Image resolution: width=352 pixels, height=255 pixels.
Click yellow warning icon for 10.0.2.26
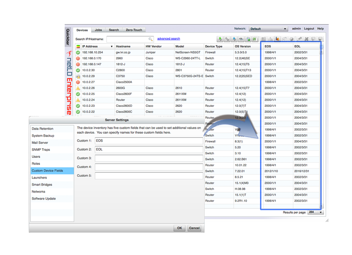[x=78, y=88]
